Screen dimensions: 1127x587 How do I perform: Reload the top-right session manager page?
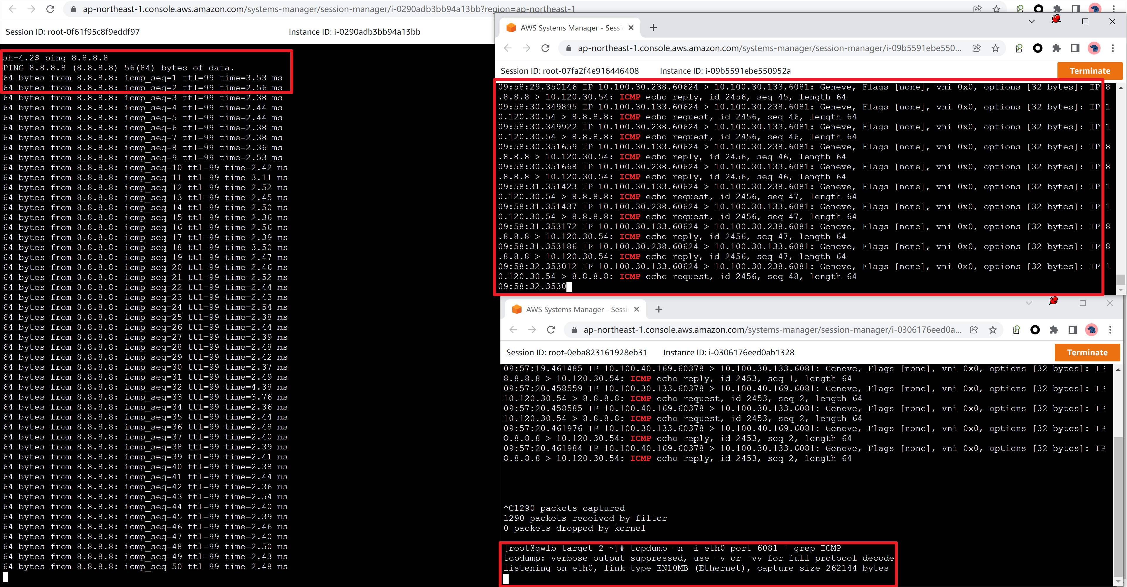coord(545,48)
